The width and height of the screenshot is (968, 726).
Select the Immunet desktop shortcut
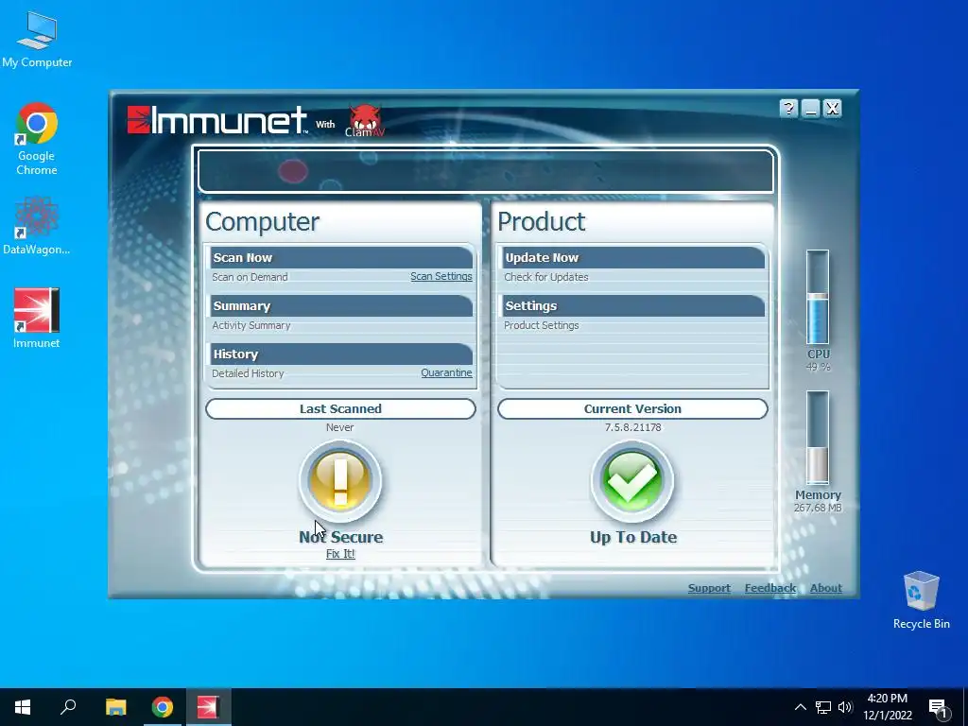[x=37, y=319]
